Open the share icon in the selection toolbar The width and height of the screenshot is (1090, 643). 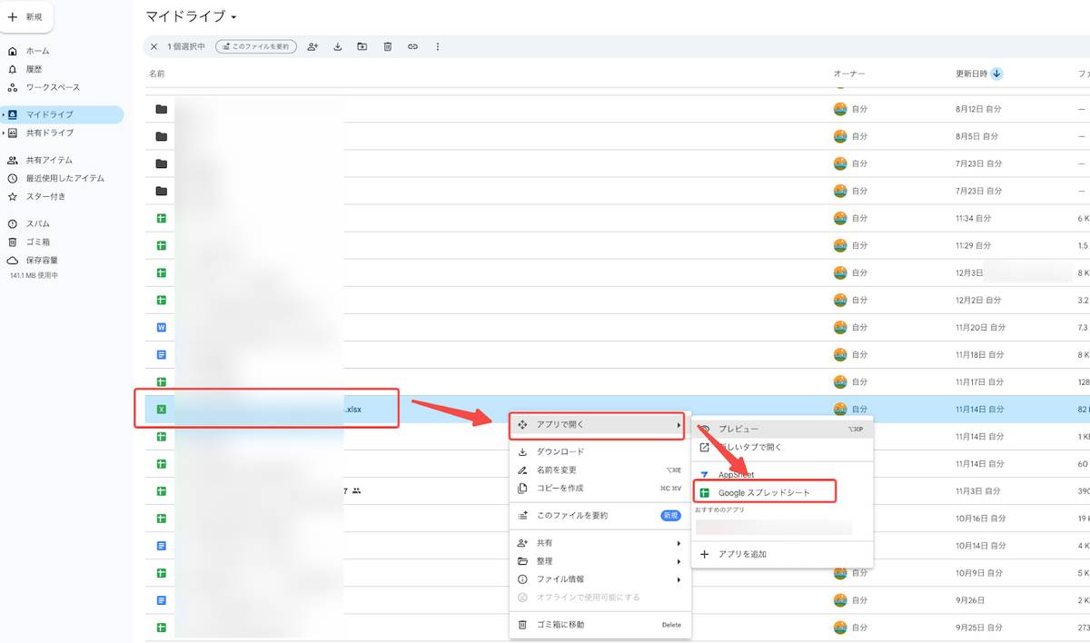[x=312, y=45]
